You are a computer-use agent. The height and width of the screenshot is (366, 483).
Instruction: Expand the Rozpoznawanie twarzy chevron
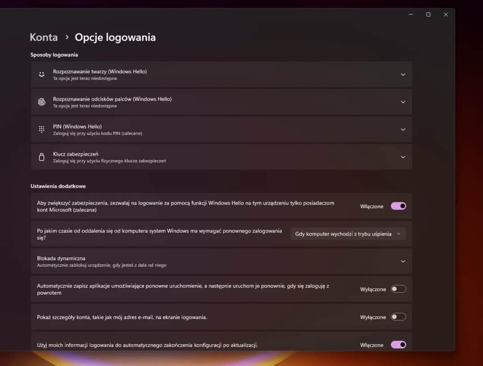(x=402, y=74)
